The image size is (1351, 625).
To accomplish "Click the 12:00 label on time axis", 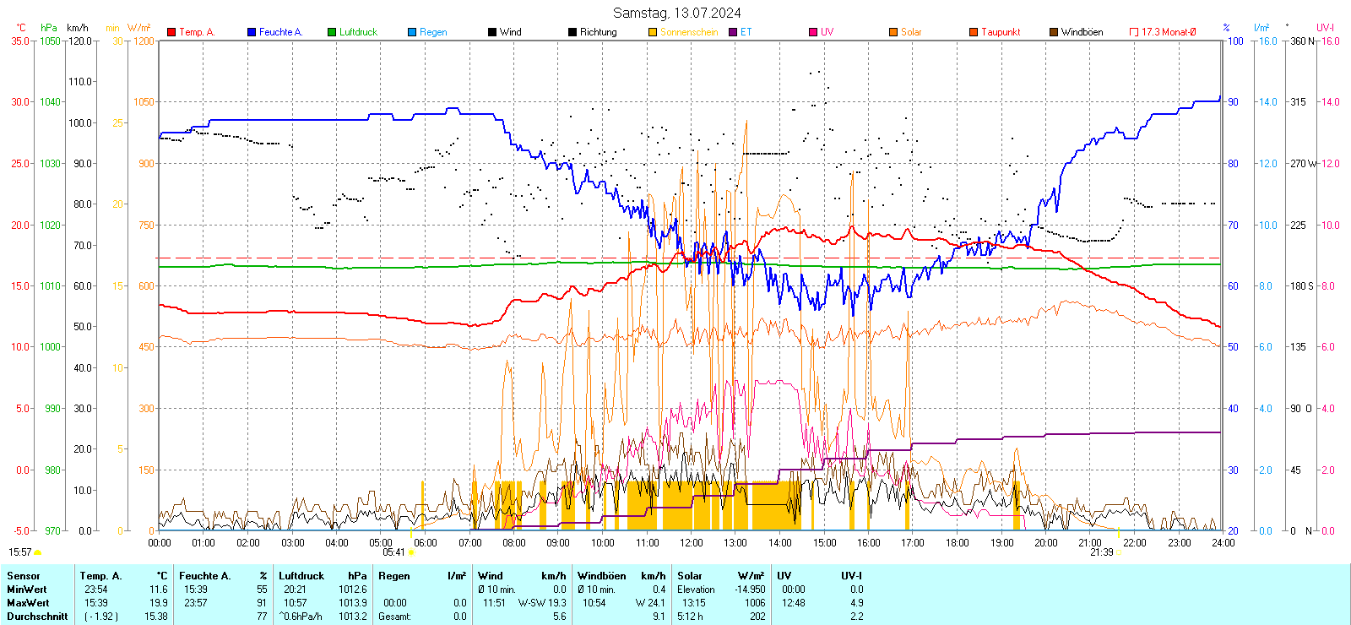I will (x=691, y=543).
